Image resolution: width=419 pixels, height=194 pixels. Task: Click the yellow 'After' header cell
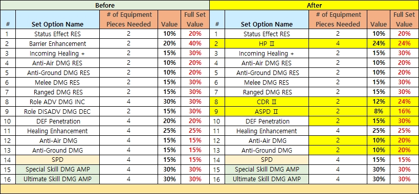pyautogui.click(x=314, y=5)
